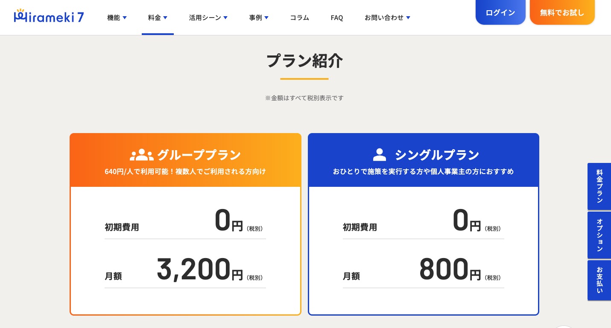Click the orange 無料でお試し button
The image size is (611, 328).
pos(562,12)
